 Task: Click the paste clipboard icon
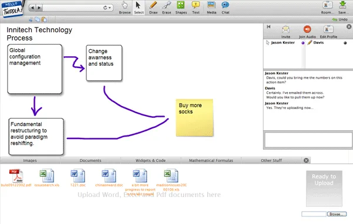[44, 19]
